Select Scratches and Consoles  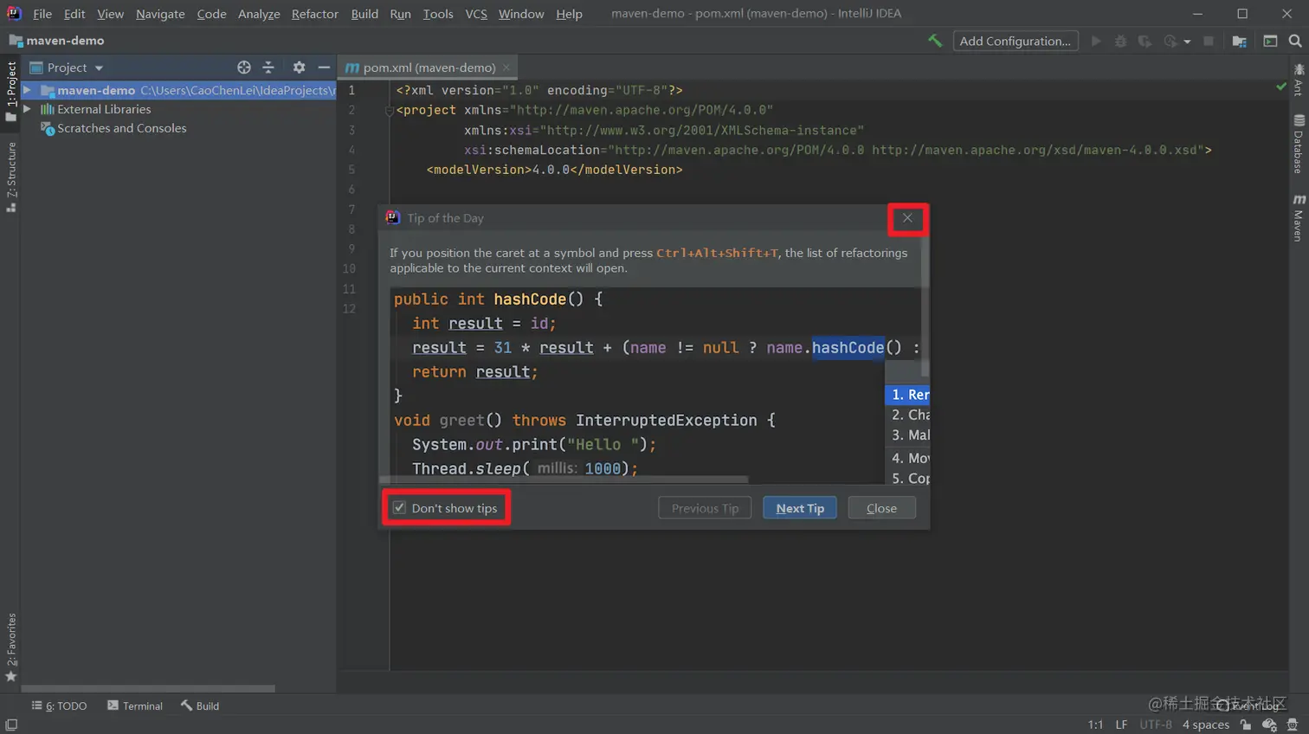121,128
